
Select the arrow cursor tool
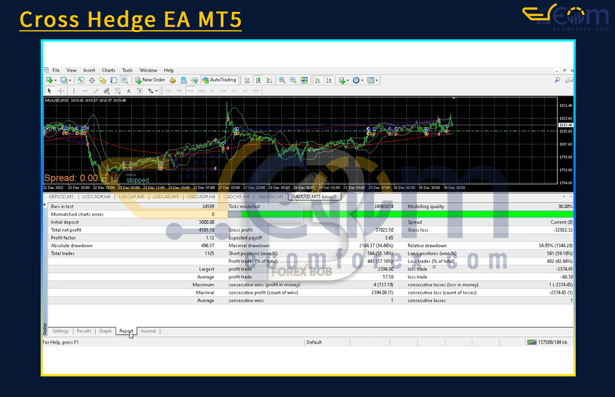[49, 91]
